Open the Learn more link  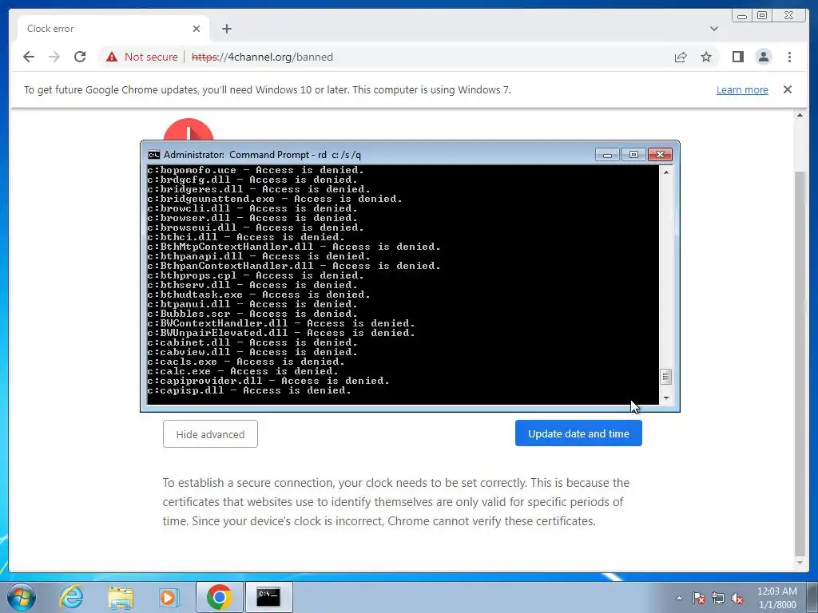click(x=742, y=89)
